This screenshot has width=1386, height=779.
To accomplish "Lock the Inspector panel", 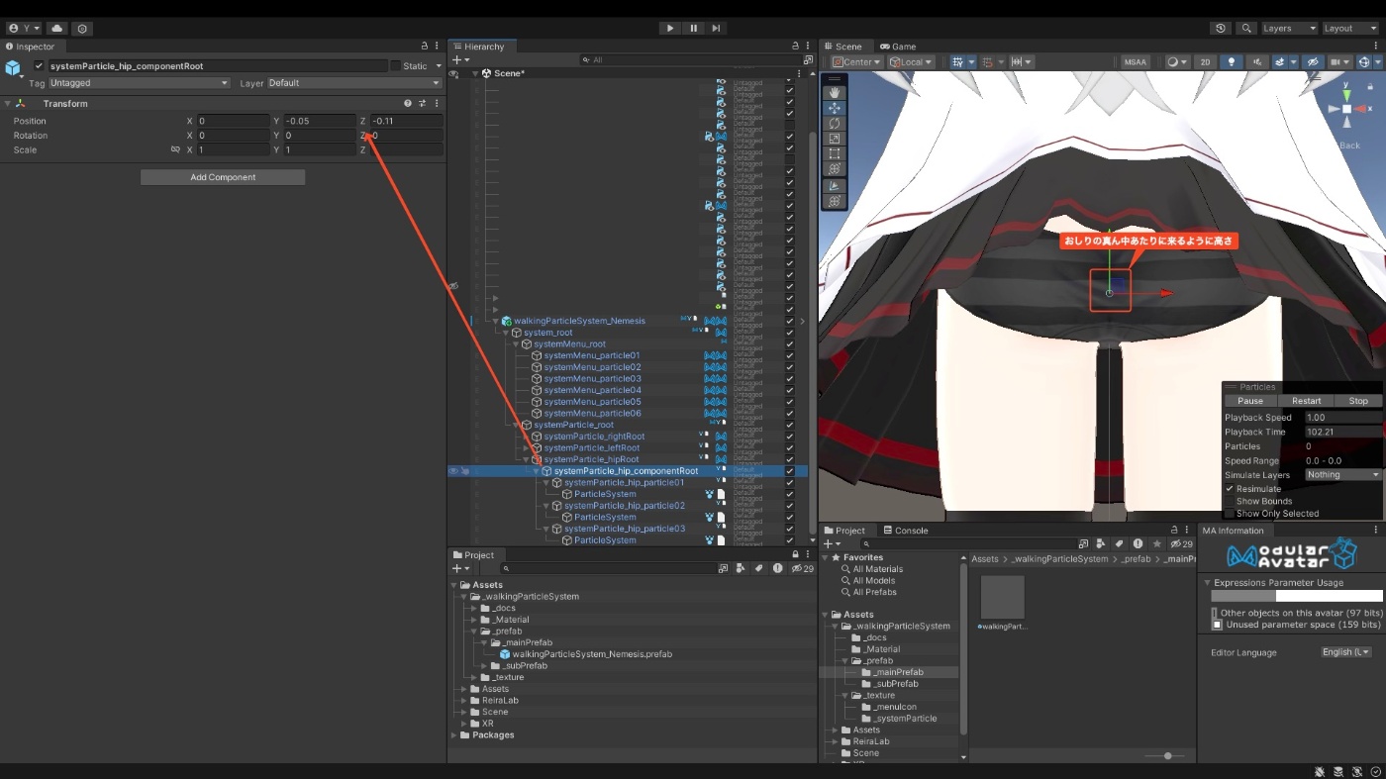I will [x=424, y=47].
